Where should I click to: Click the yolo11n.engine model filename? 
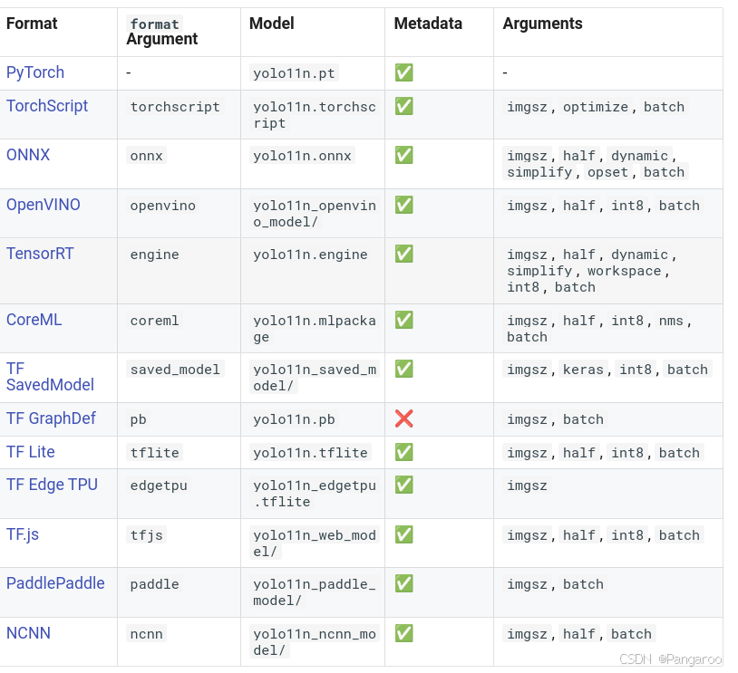[310, 255]
